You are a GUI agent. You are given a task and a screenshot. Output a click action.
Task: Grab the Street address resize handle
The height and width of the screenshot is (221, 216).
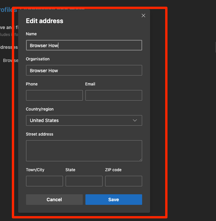pos(140,160)
